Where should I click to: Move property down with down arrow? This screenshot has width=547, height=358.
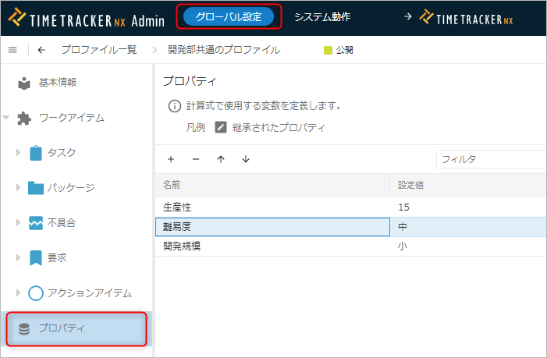tap(246, 159)
